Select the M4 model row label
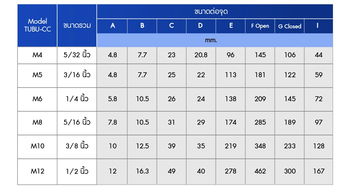 coord(37,55)
